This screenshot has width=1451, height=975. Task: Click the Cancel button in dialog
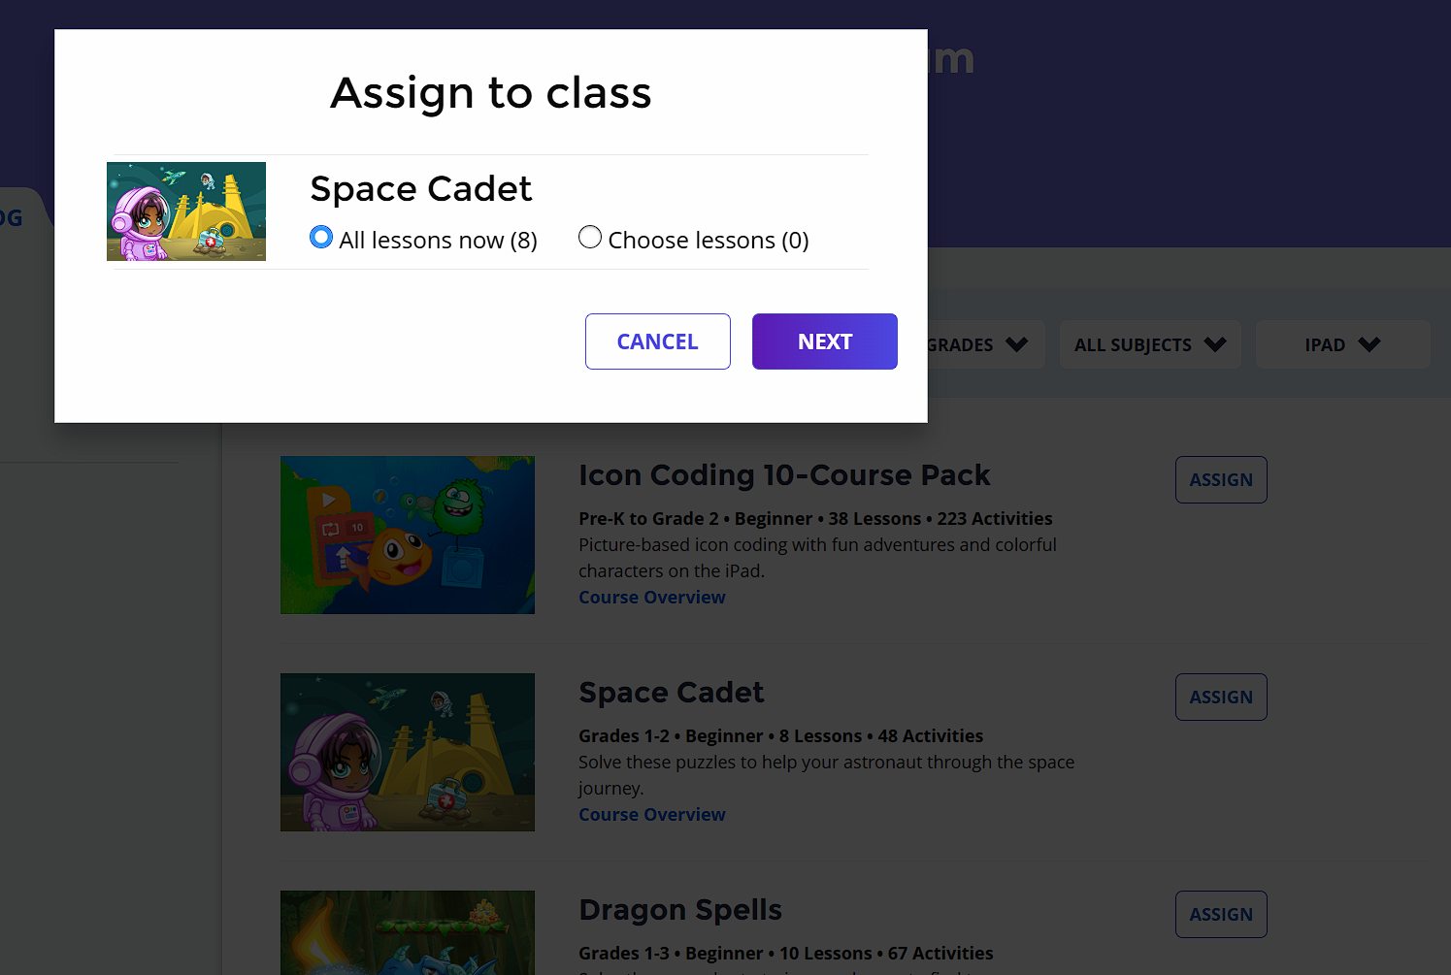[657, 341]
